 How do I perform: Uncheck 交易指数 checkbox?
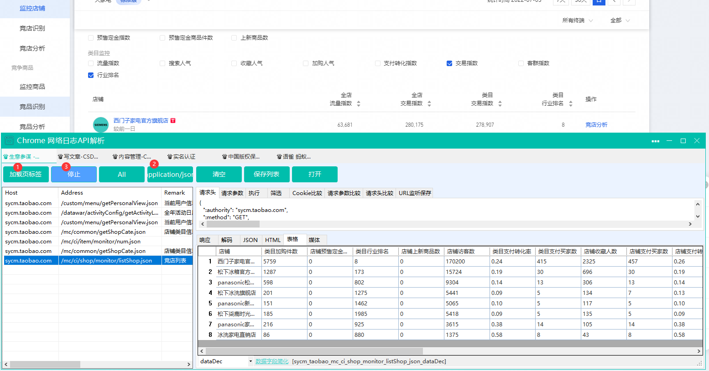click(449, 63)
